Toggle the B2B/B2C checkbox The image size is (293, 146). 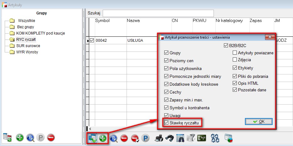[226, 46]
